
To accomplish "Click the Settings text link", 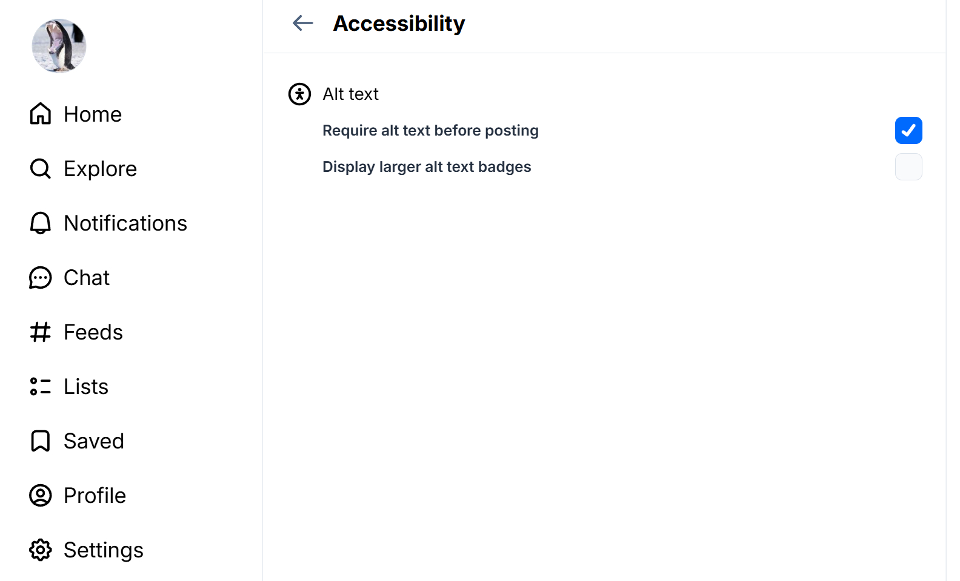I will [x=104, y=550].
